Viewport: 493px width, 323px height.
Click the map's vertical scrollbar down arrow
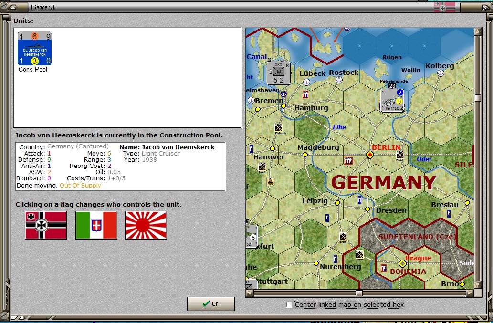tap(478, 285)
